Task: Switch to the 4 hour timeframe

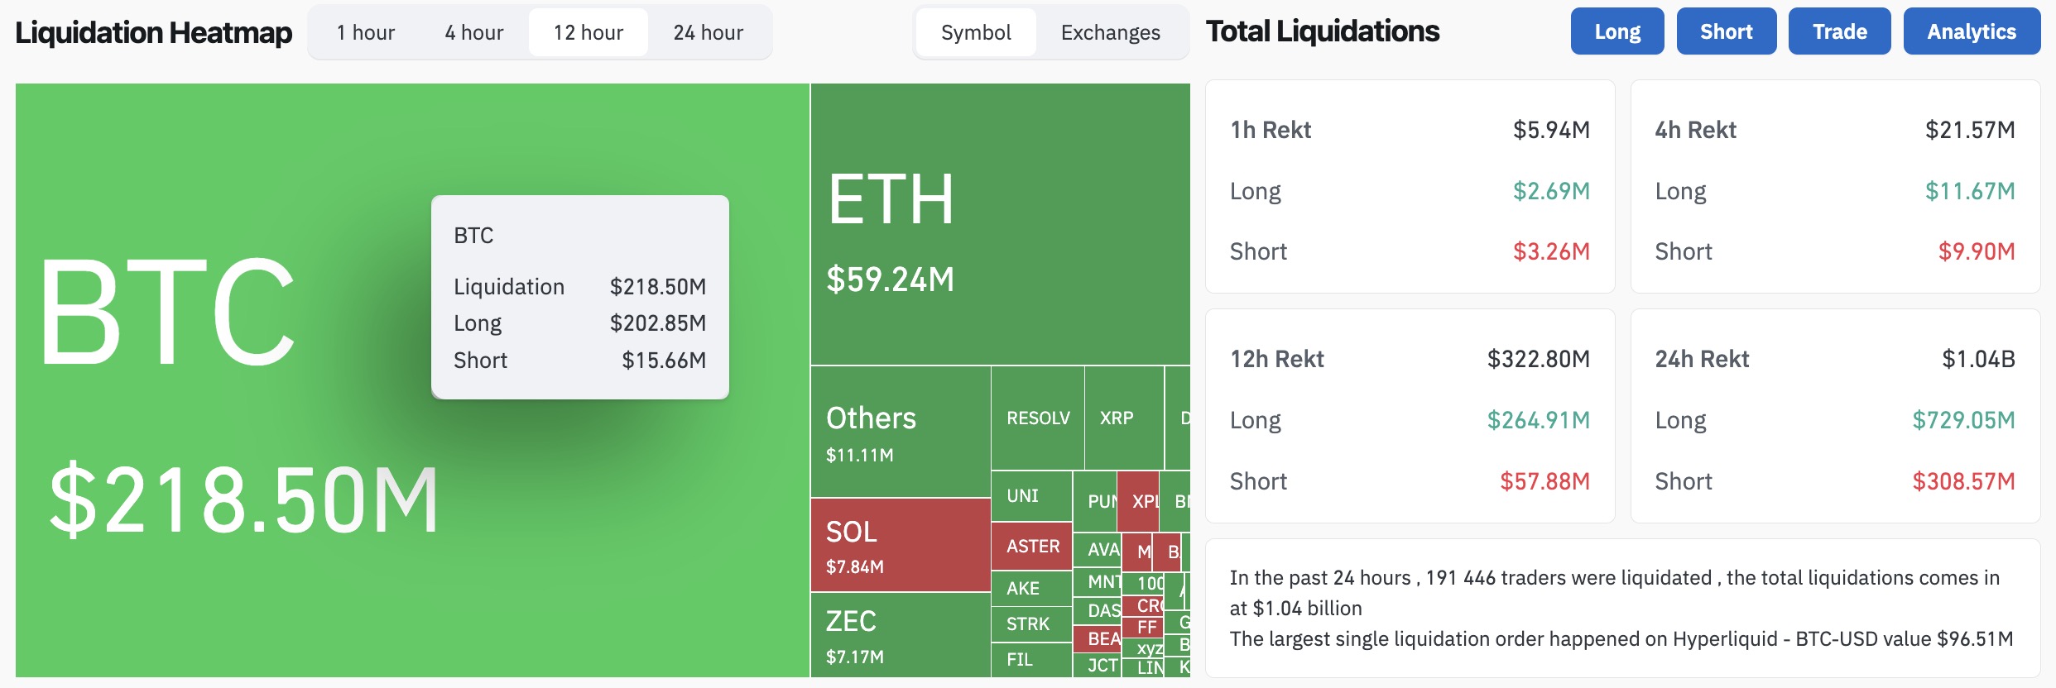Action: click(x=473, y=32)
